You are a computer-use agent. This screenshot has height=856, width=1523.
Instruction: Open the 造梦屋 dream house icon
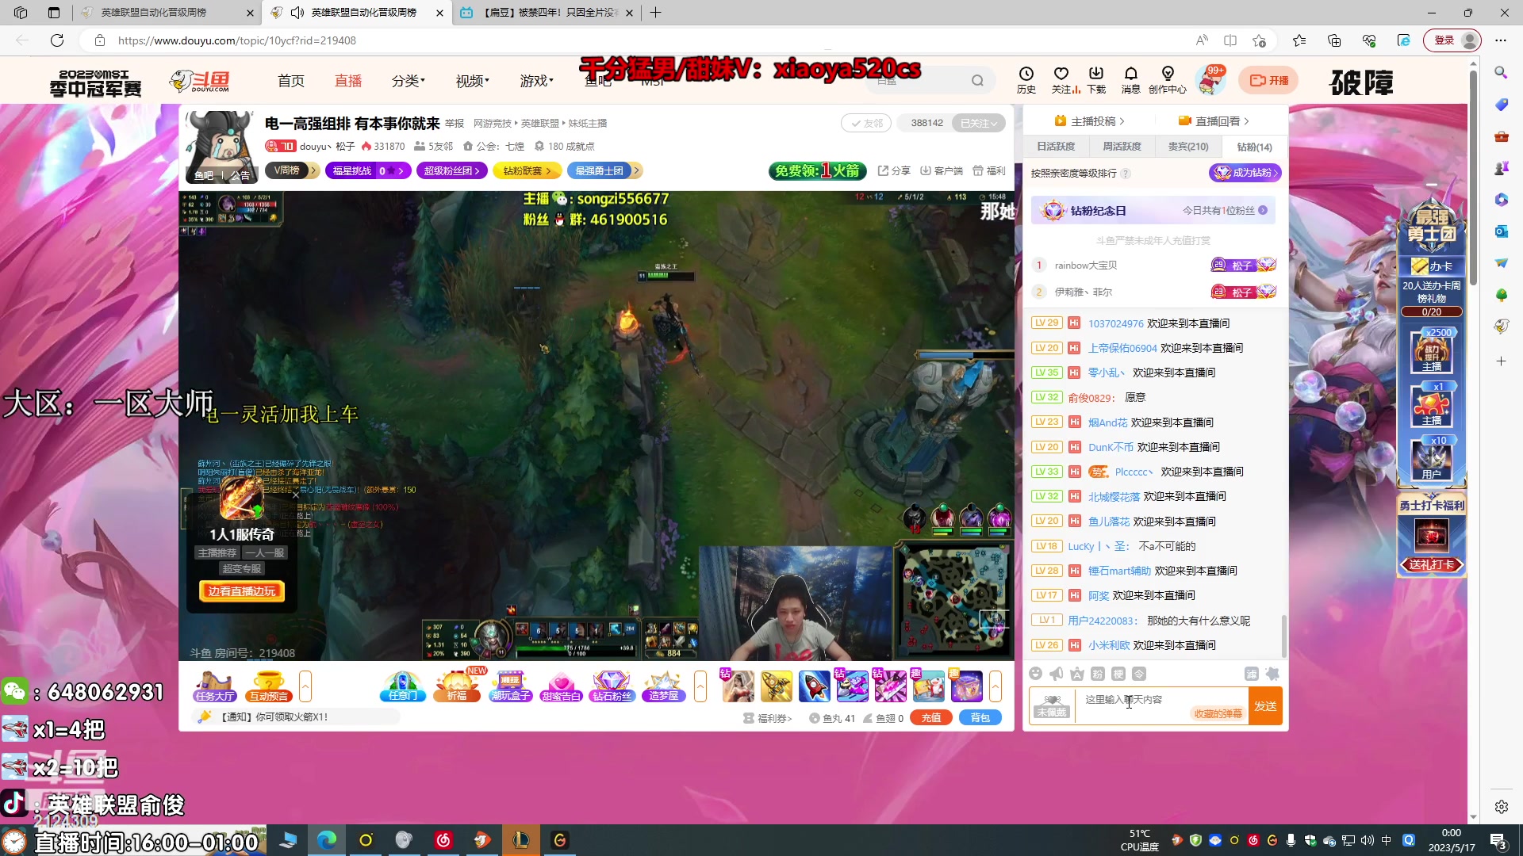[x=664, y=686]
